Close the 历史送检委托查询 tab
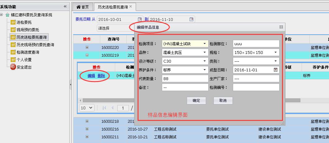The width and height of the screenshot is (329, 143). [x=130, y=7]
